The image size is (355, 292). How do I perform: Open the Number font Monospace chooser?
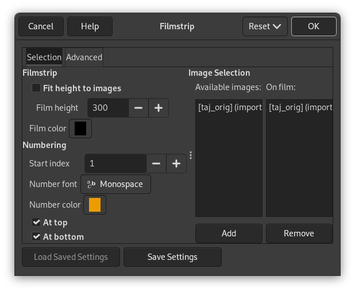pos(116,184)
